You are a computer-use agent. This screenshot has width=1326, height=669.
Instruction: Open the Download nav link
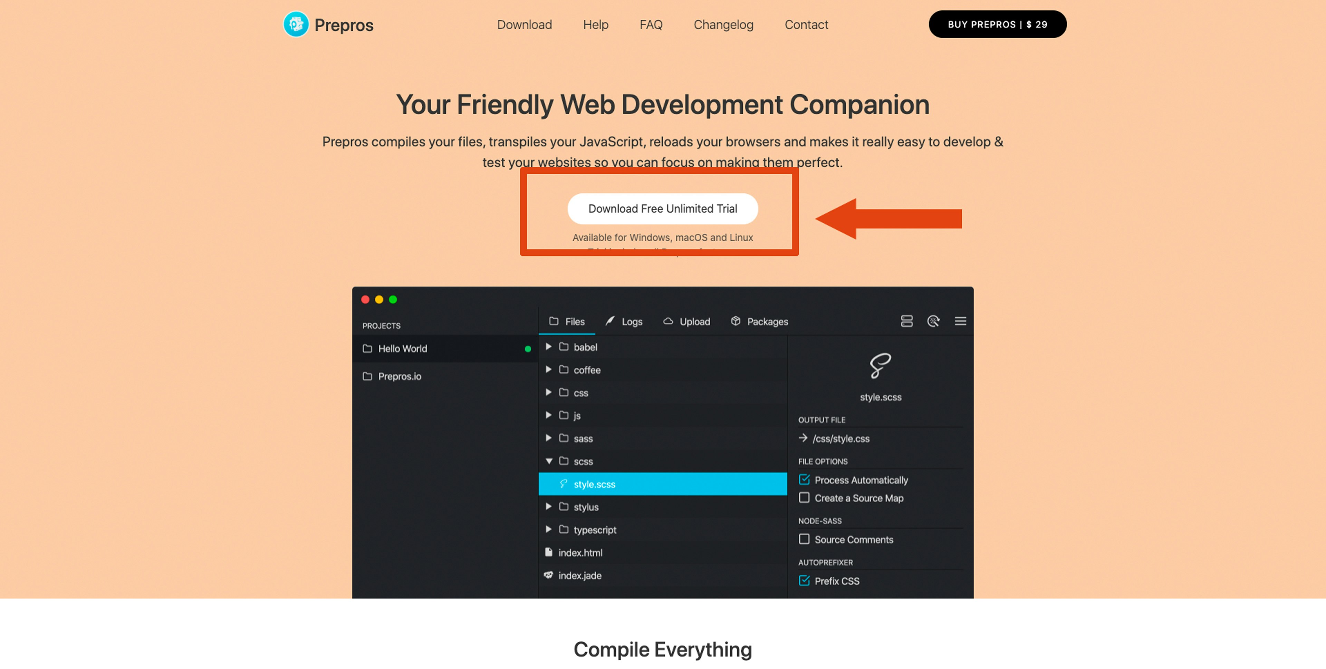tap(524, 25)
